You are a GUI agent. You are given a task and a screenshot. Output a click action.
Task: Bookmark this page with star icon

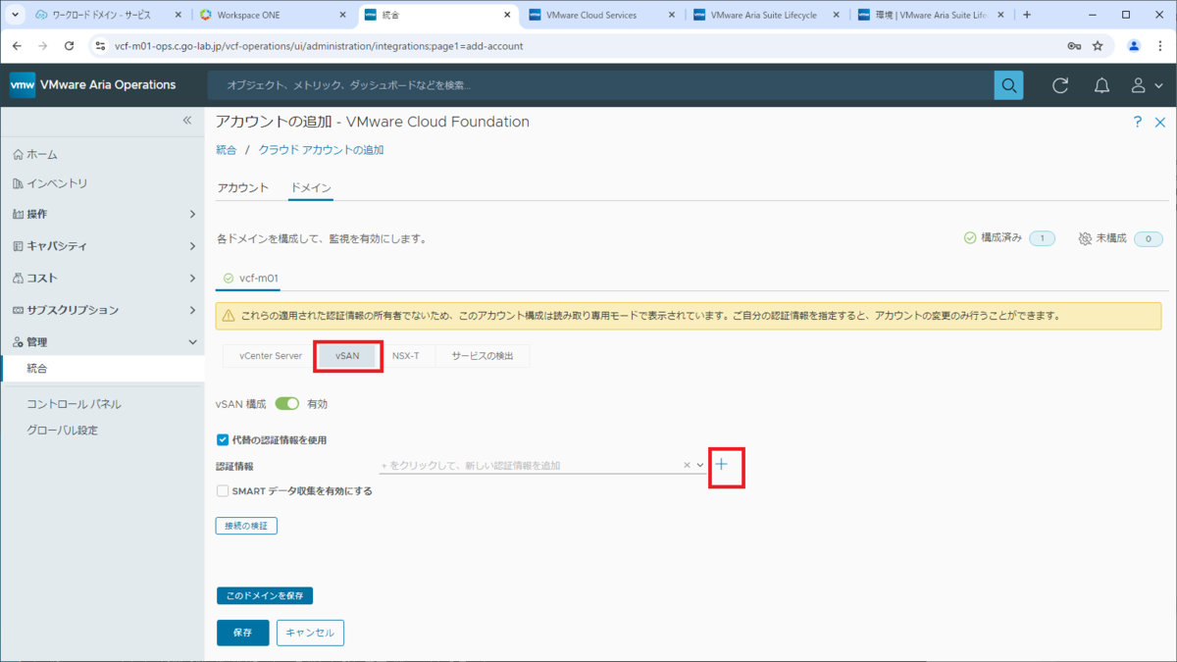[x=1098, y=45]
